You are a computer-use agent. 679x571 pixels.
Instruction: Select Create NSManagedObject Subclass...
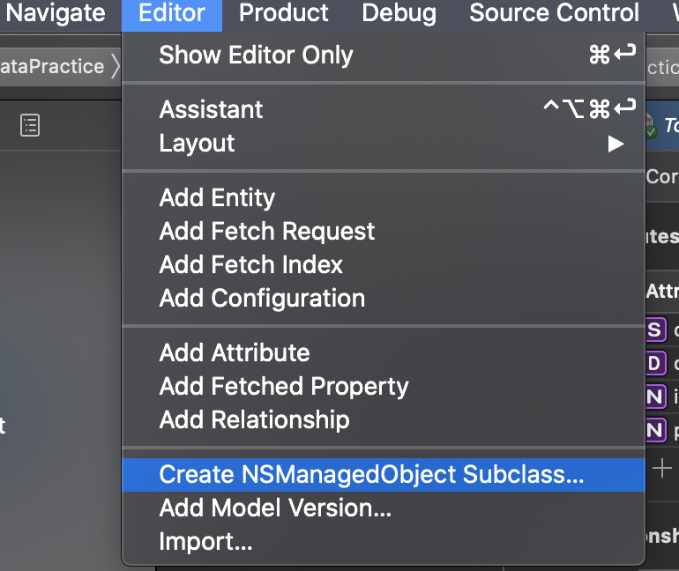[384, 475]
